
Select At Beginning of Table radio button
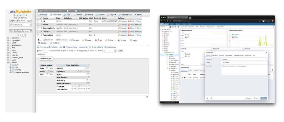point(75,51)
